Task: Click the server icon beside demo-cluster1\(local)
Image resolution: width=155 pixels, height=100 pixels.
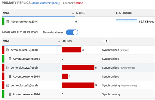Action: (7, 50)
